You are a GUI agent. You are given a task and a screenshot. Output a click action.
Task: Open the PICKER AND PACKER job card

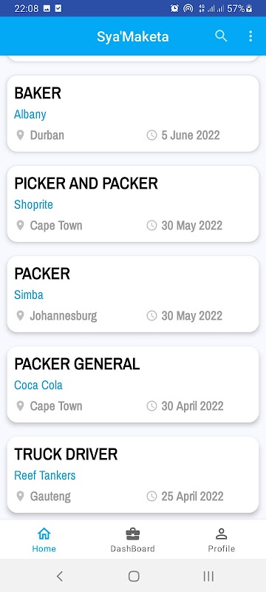click(133, 204)
